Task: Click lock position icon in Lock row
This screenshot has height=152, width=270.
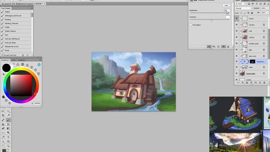Action: (x=248, y=13)
